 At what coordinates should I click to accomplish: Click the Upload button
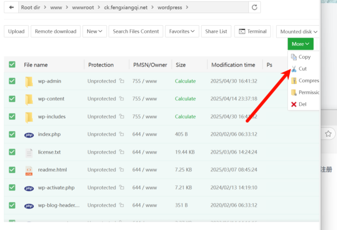[x=16, y=31]
